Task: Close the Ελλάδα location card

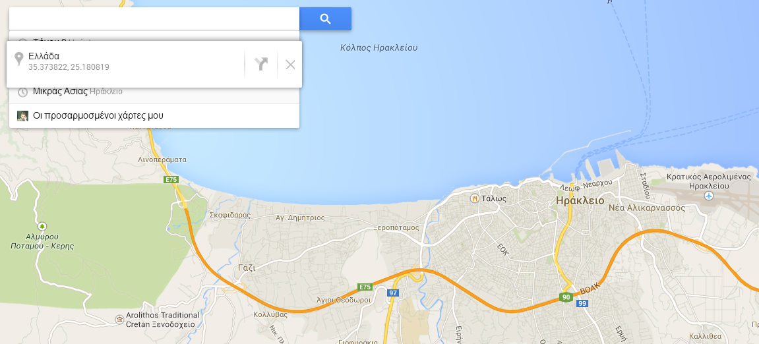Action: point(290,65)
